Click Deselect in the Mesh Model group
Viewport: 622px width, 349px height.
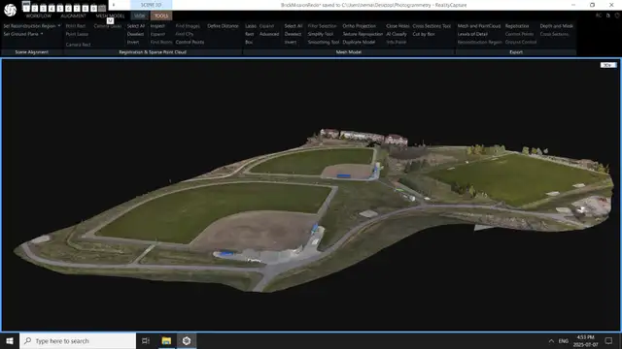coord(293,34)
